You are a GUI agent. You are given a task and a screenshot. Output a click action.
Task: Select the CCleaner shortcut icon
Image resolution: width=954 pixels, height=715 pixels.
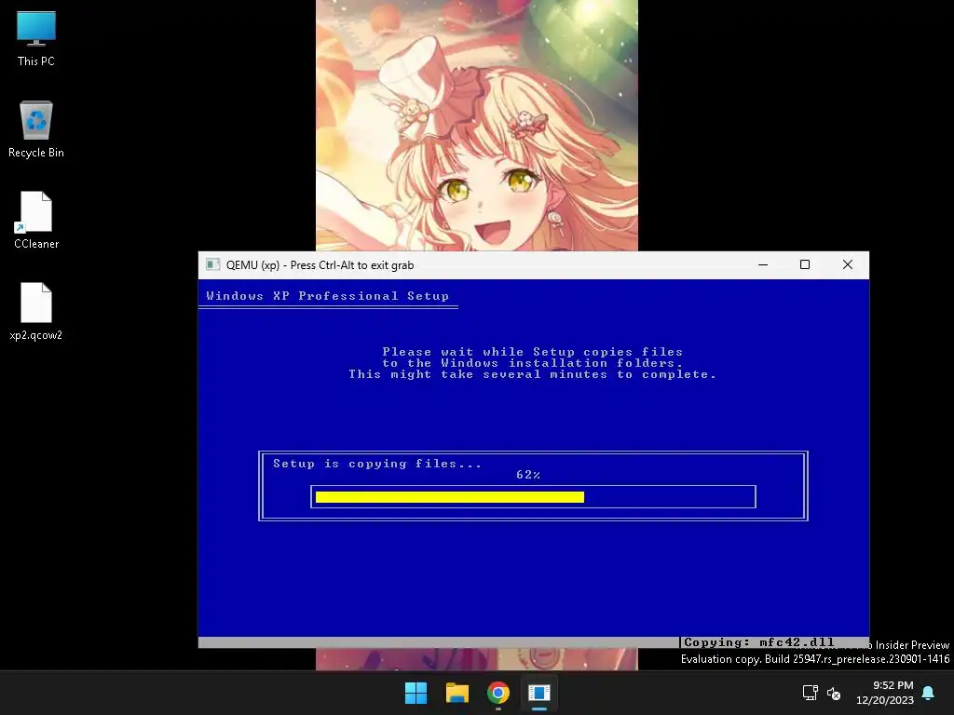point(36,220)
